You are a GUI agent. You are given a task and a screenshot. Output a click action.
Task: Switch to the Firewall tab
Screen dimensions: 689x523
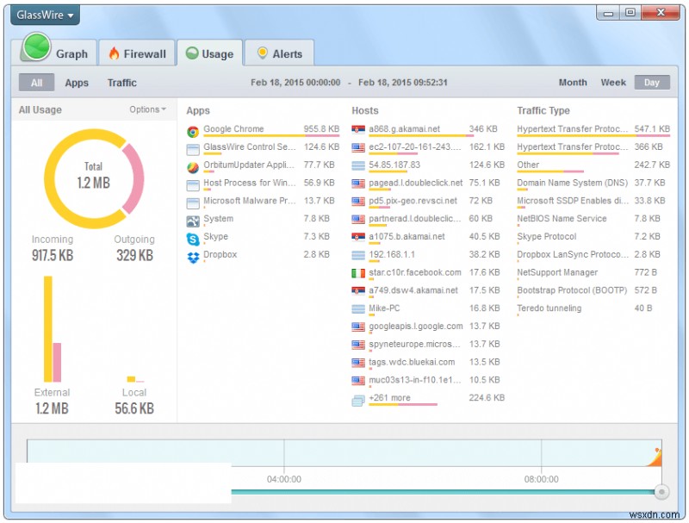137,53
